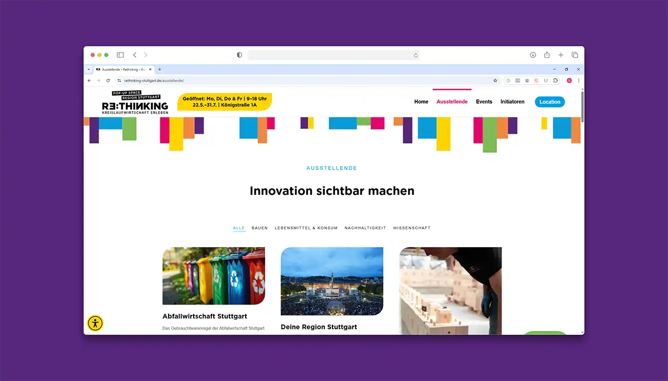Screen dimensions: 668x381
Task: Select the Events navigation item
Action: 484,102
